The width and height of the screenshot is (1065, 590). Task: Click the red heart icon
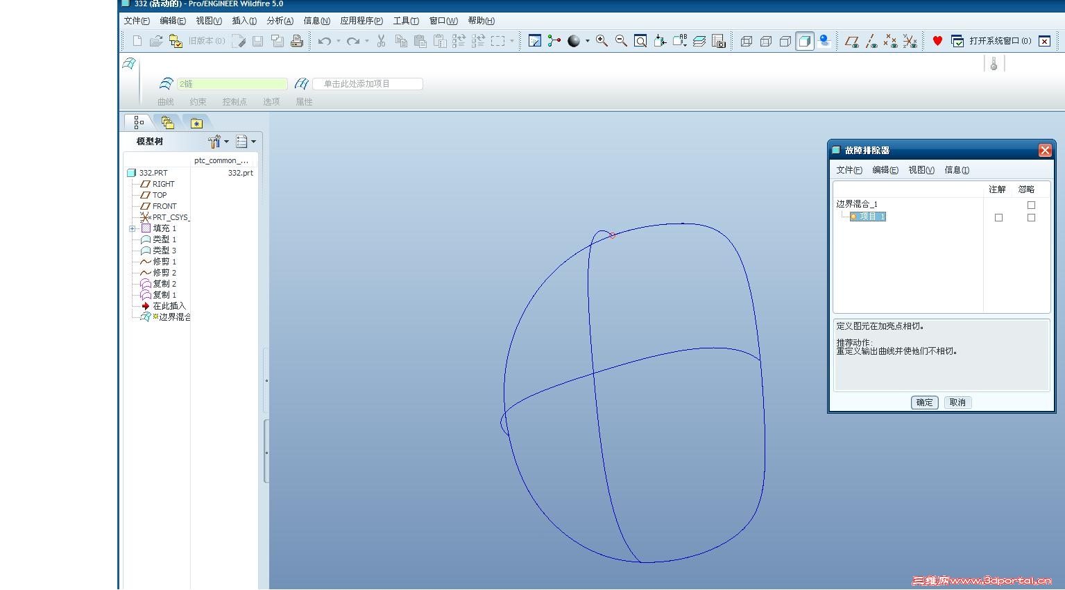pos(937,41)
